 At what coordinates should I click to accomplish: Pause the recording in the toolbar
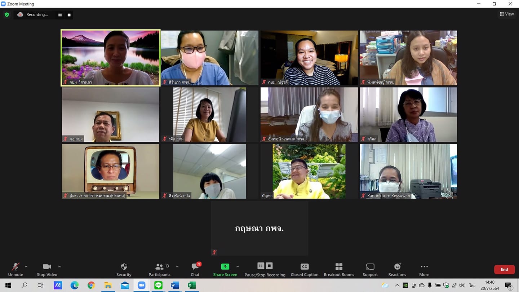261,266
